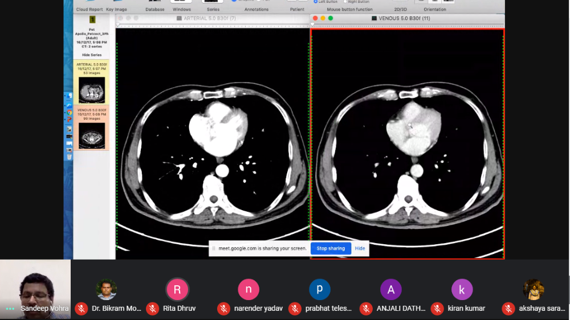Minimize the VENOUS window with yellow button

(323, 18)
